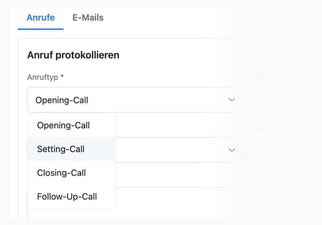Choose the Setting-Call option
This screenshot has width=322, height=225.
click(61, 149)
